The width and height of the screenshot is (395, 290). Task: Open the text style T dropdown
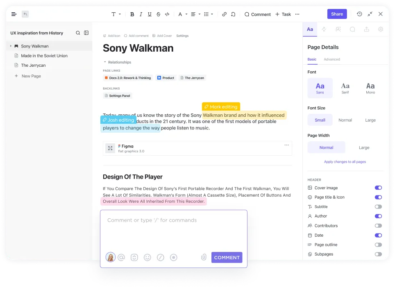click(116, 14)
